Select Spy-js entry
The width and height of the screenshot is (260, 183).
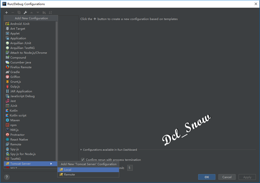coord(30,149)
